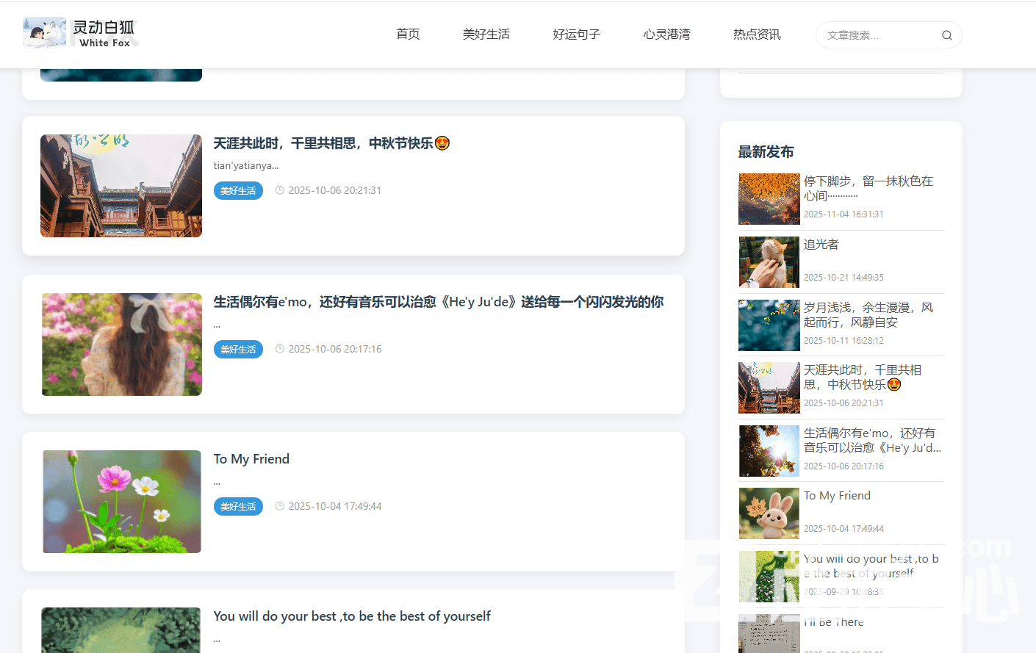Click the White Fox site logo
The image size is (1036, 653).
[79, 34]
